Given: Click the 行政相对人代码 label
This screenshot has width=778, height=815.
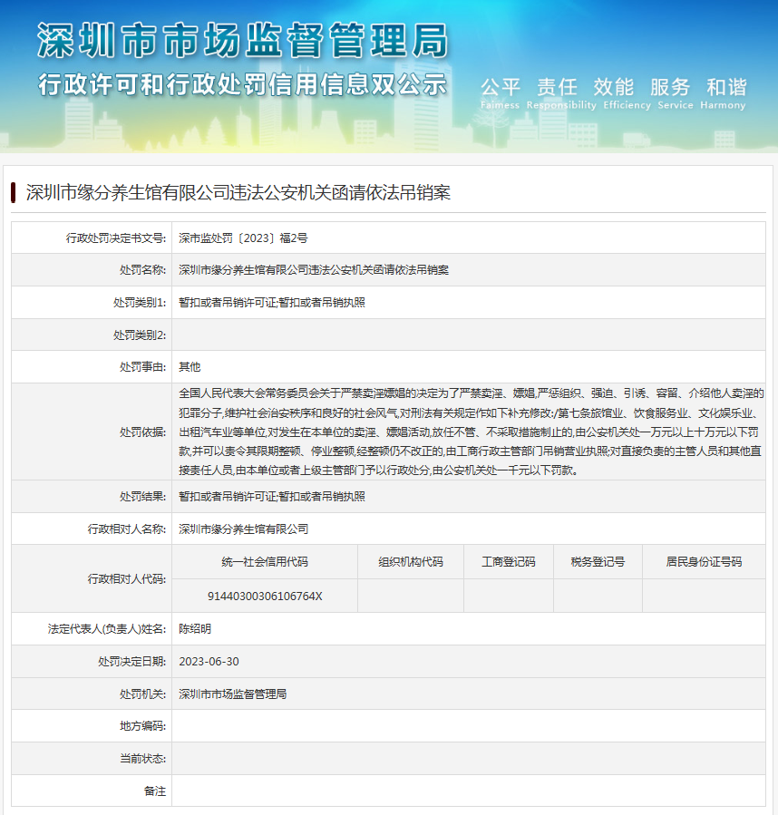Looking at the screenshot, I should [x=126, y=578].
